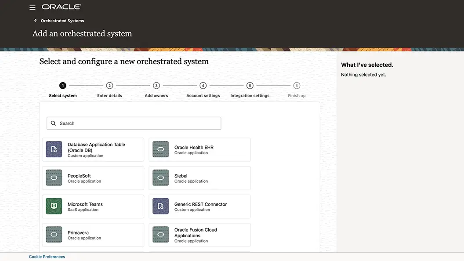Viewport: 464px width, 261px height.
Task: Click the search magnifier icon
Action: (x=53, y=123)
